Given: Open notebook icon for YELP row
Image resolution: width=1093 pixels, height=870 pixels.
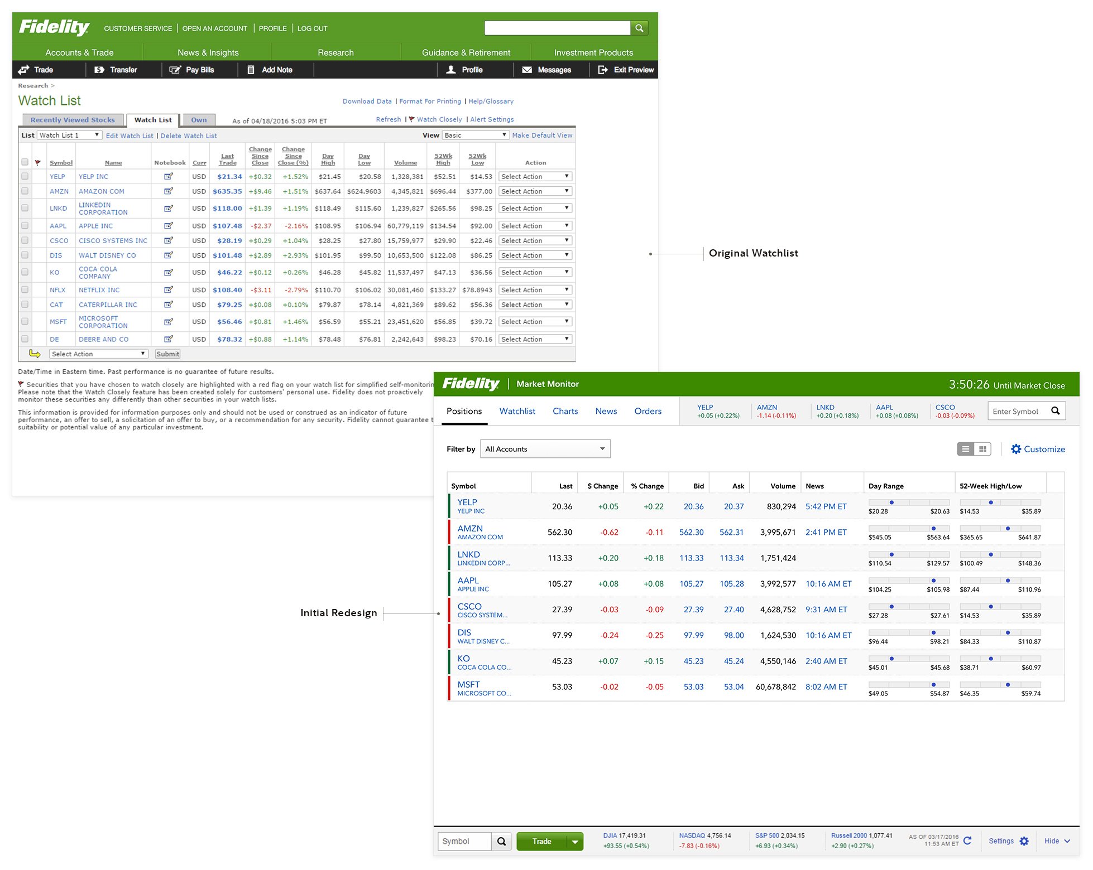Looking at the screenshot, I should click(169, 176).
